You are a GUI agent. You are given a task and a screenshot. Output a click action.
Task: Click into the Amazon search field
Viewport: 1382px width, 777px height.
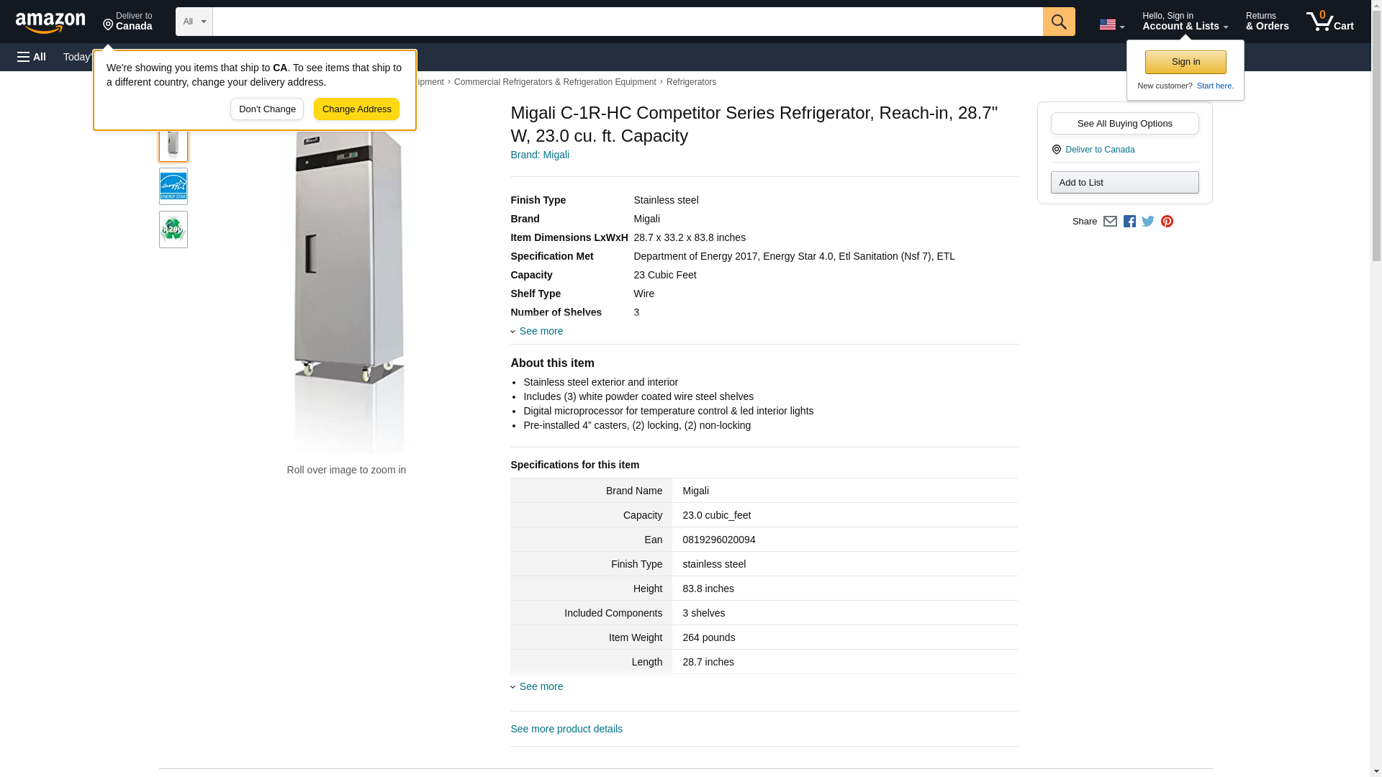626,22
